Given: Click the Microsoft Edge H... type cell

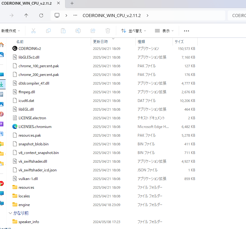Looking at the screenshot, I should tap(153, 127).
